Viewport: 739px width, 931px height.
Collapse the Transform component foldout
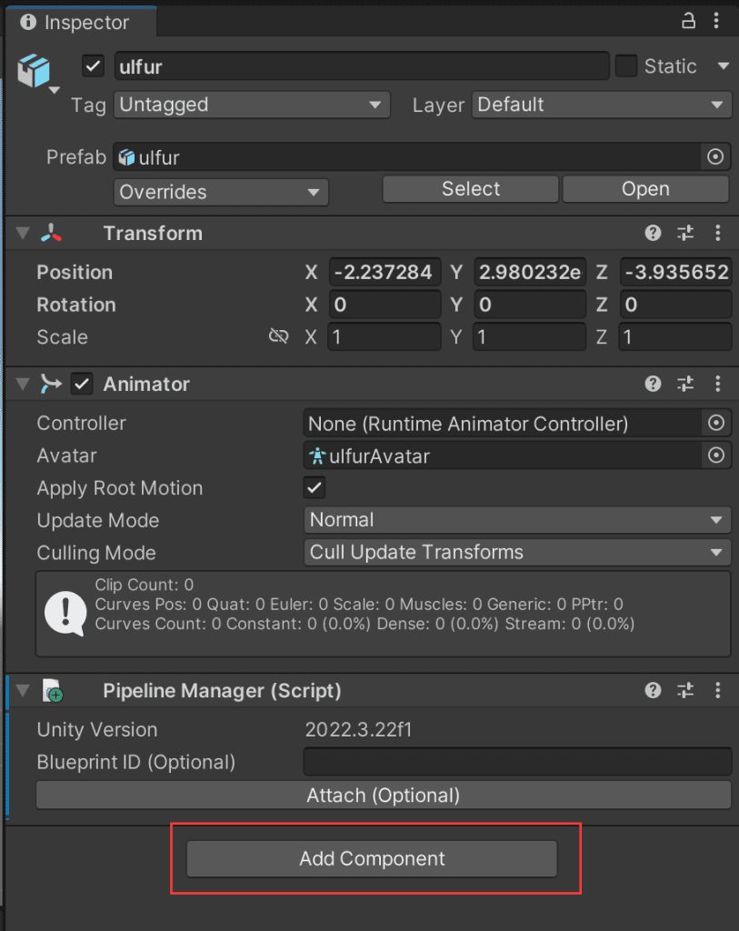(x=22, y=234)
